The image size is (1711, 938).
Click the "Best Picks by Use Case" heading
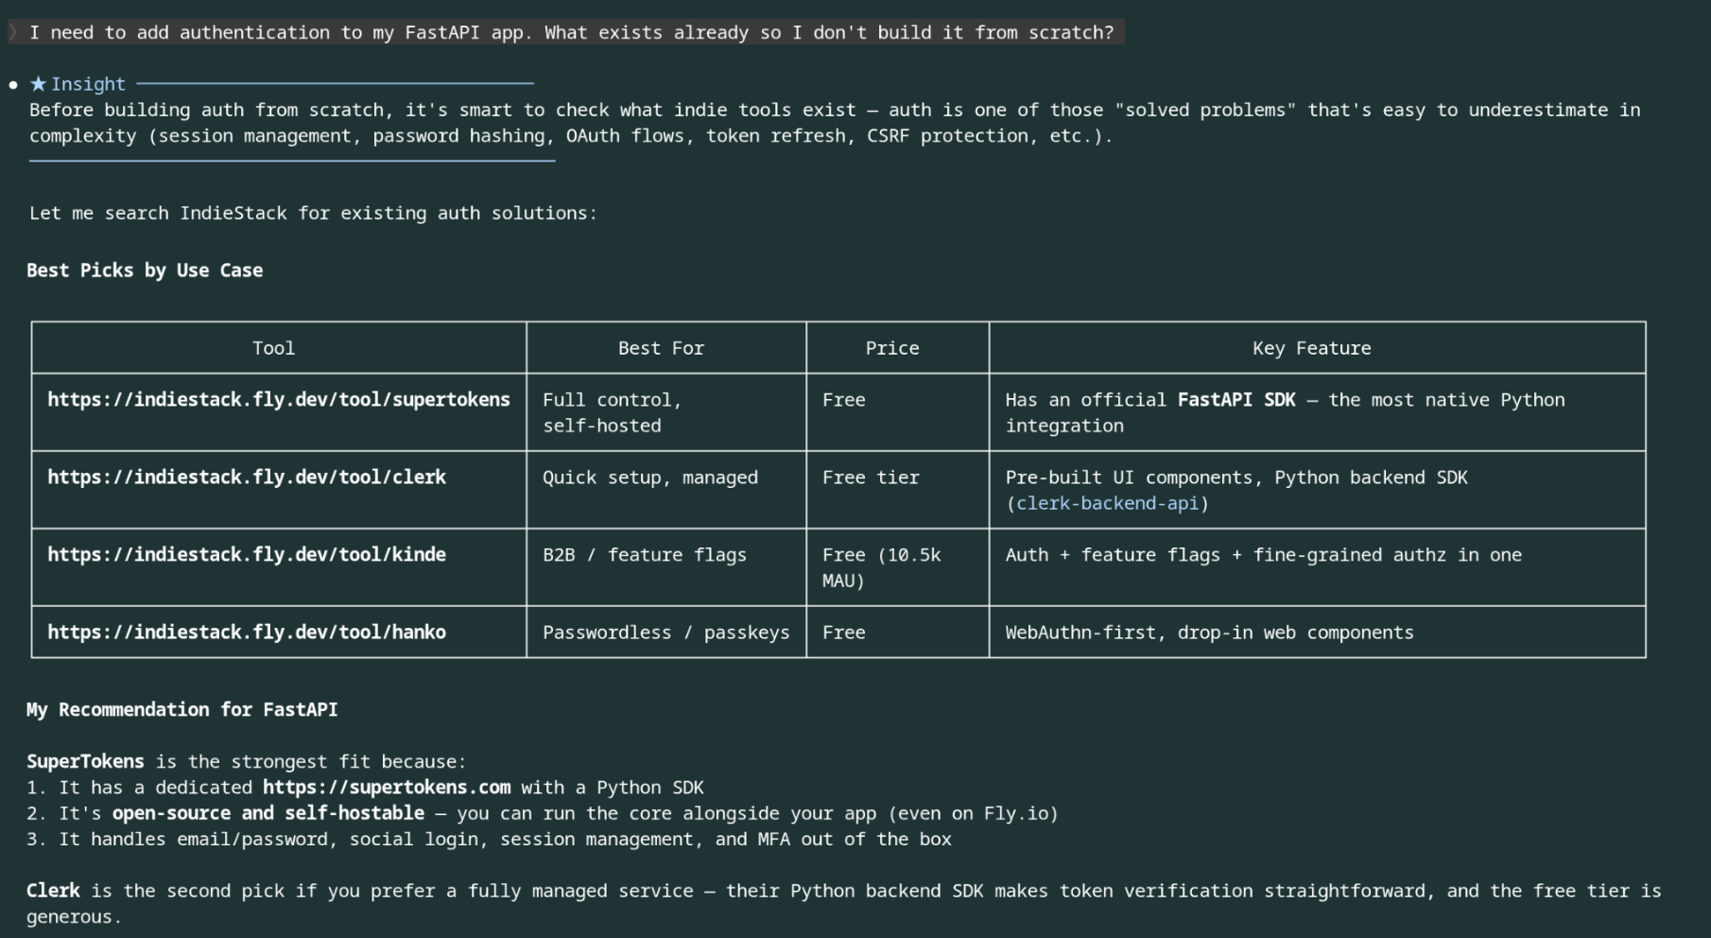pyautogui.click(x=145, y=270)
